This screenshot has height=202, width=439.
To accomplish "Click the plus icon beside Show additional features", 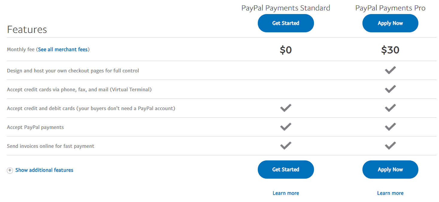I will (10, 170).
